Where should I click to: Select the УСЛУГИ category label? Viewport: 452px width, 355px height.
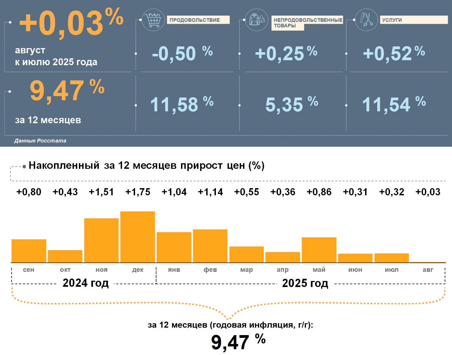pos(414,20)
